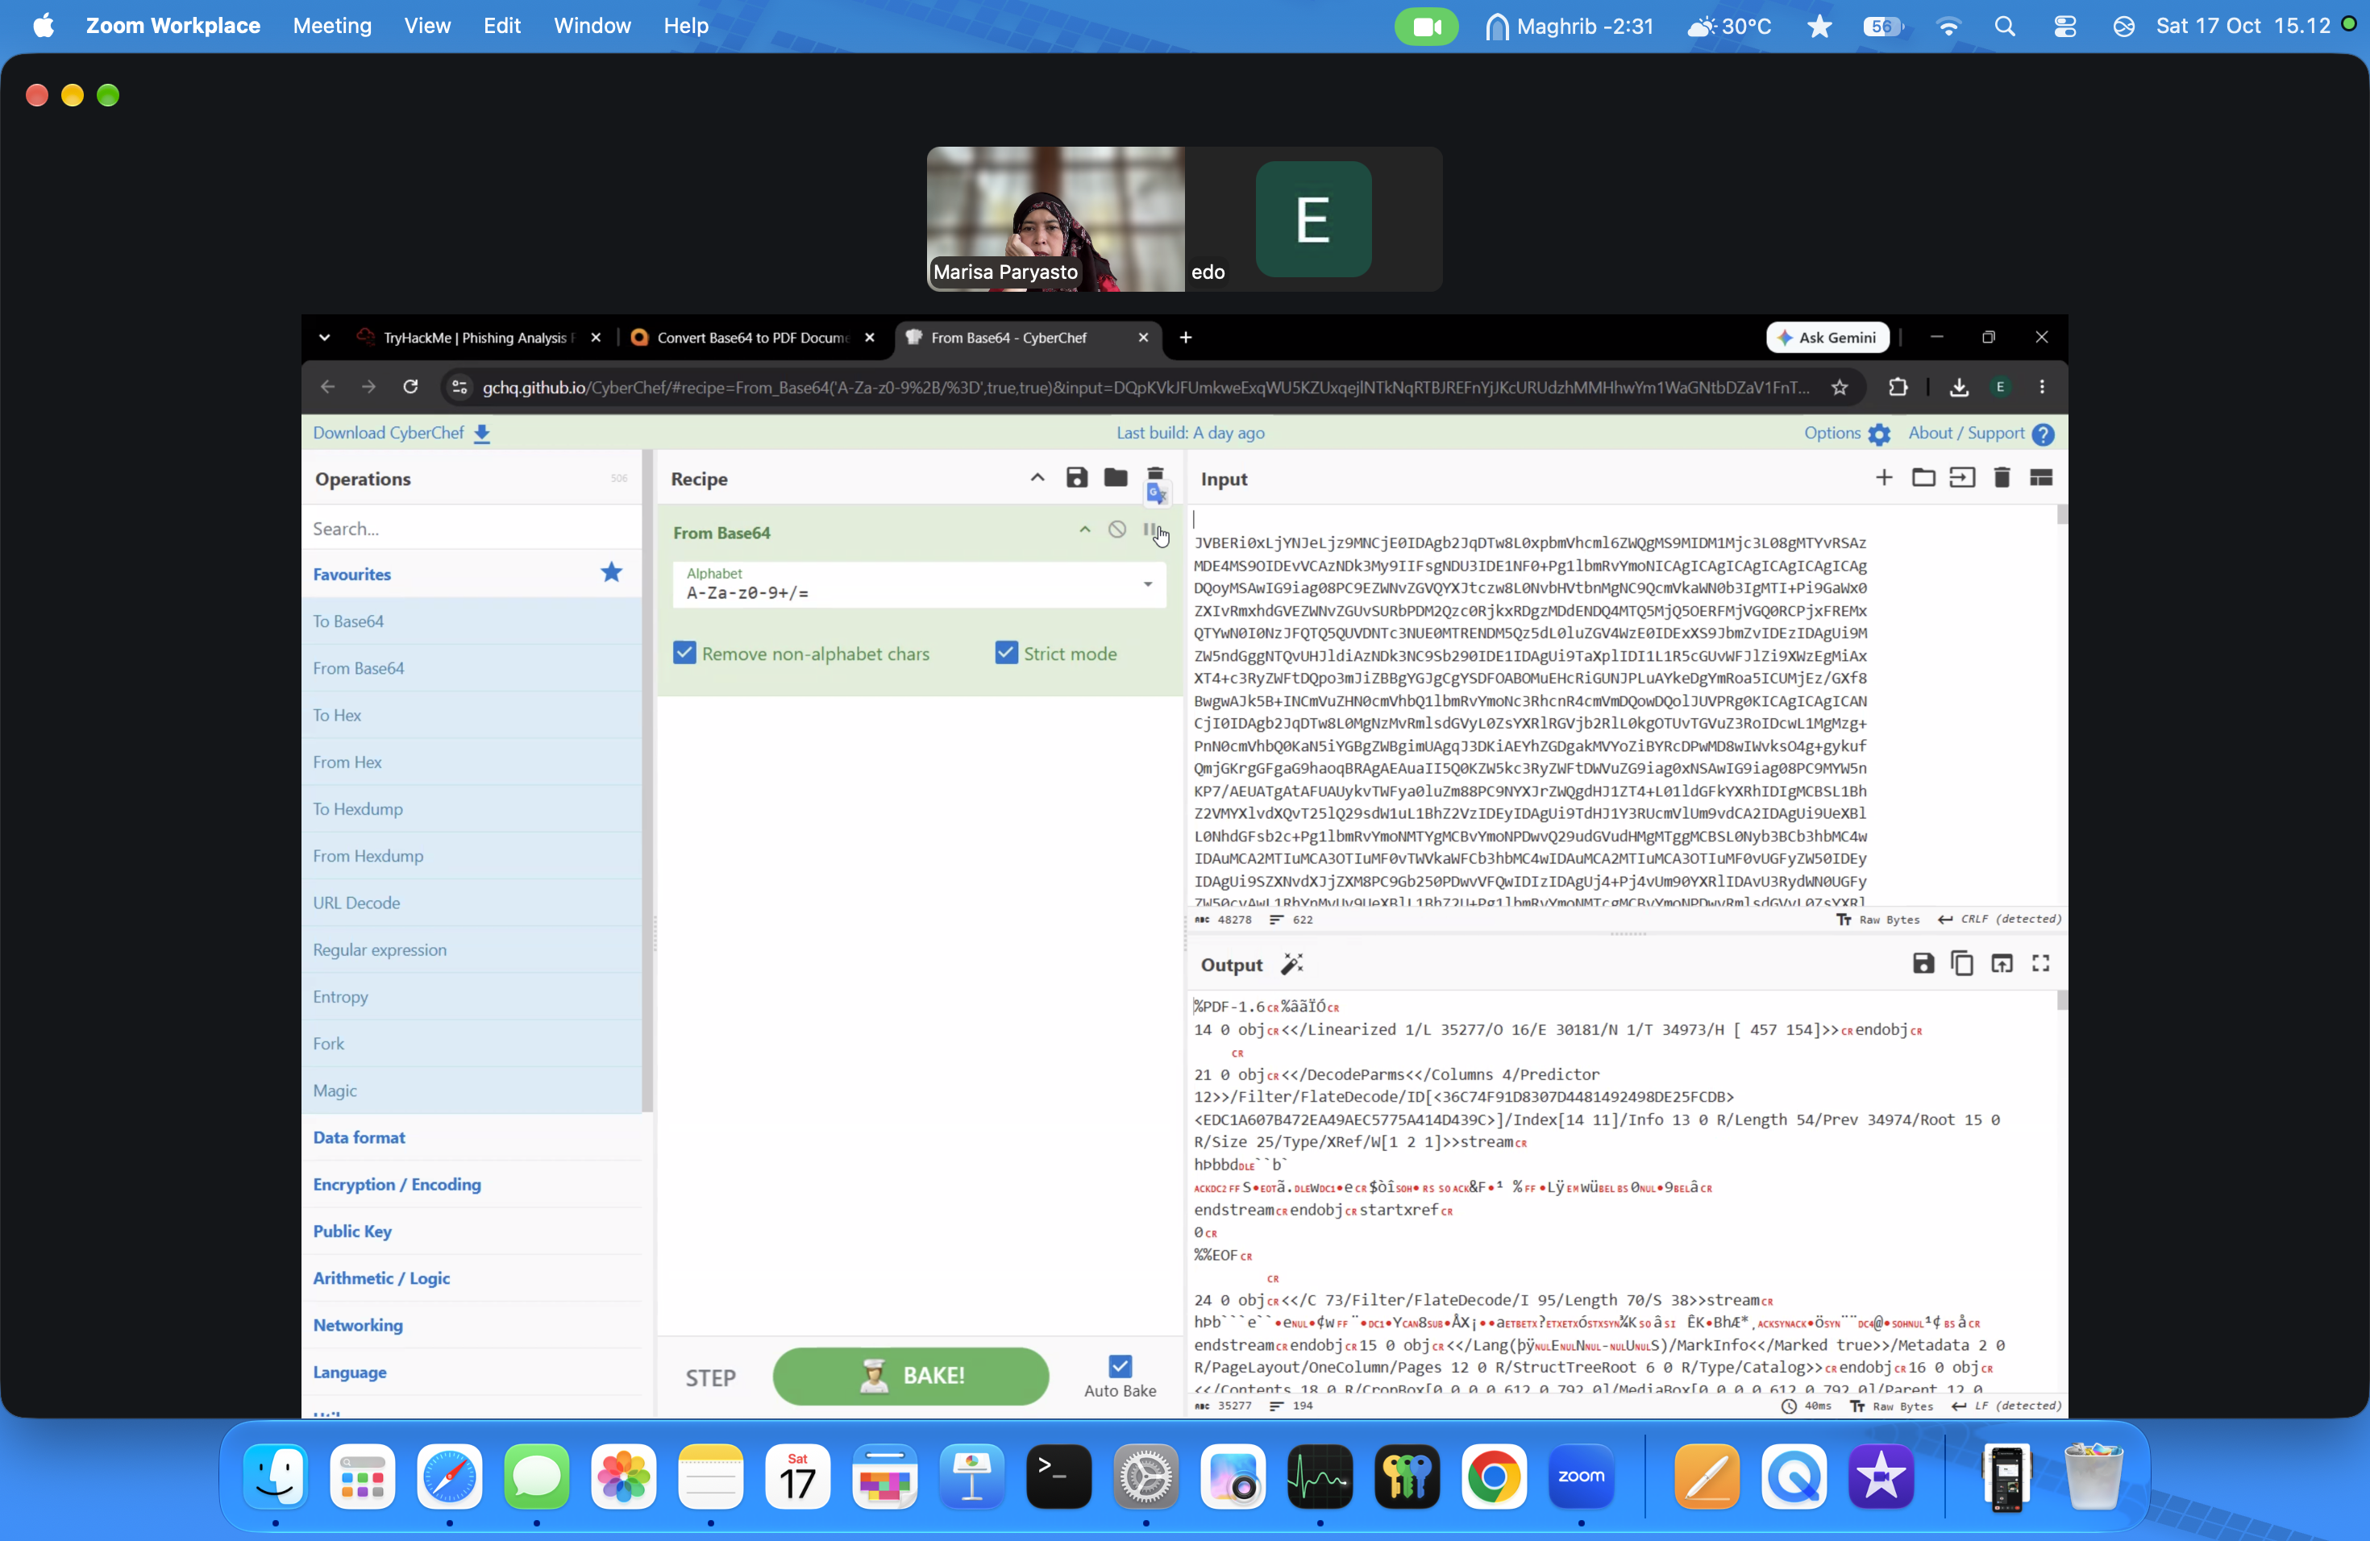Reset pane layout icon
This screenshot has height=1541, width=2370.
click(x=2040, y=478)
